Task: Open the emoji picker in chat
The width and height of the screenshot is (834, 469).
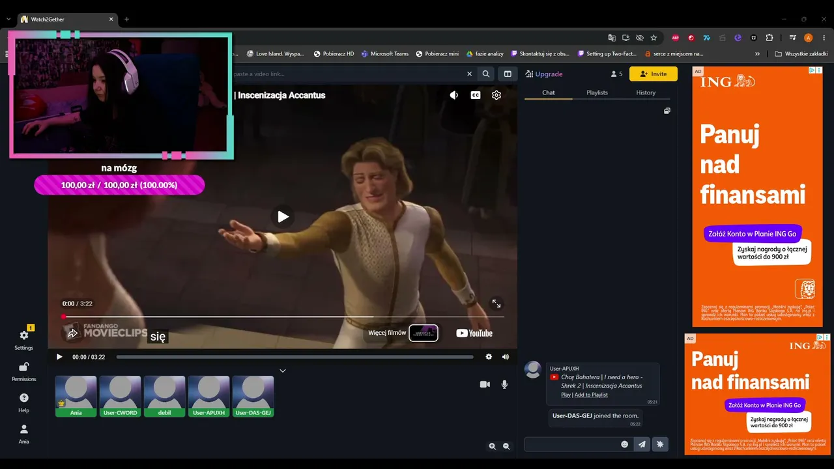Action: (625, 444)
